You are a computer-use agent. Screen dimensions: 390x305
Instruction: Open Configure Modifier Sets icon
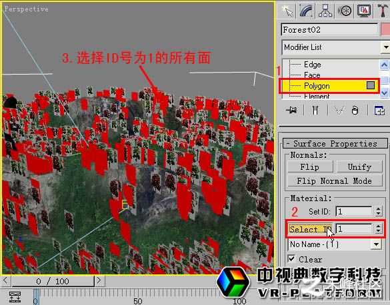point(379,110)
